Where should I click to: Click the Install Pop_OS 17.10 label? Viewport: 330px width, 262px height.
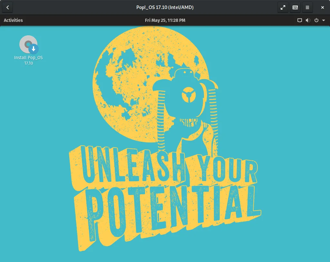pos(28,60)
